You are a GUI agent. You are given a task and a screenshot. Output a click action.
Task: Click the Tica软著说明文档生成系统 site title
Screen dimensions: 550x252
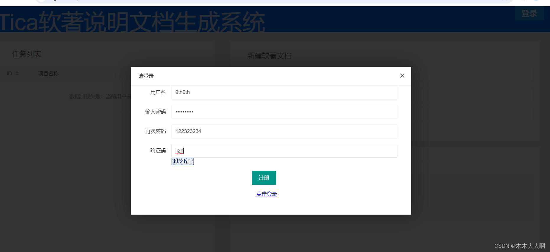[132, 22]
